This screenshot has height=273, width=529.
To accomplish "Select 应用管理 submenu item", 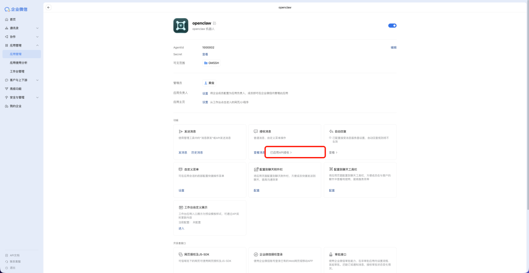I will click(x=22, y=54).
